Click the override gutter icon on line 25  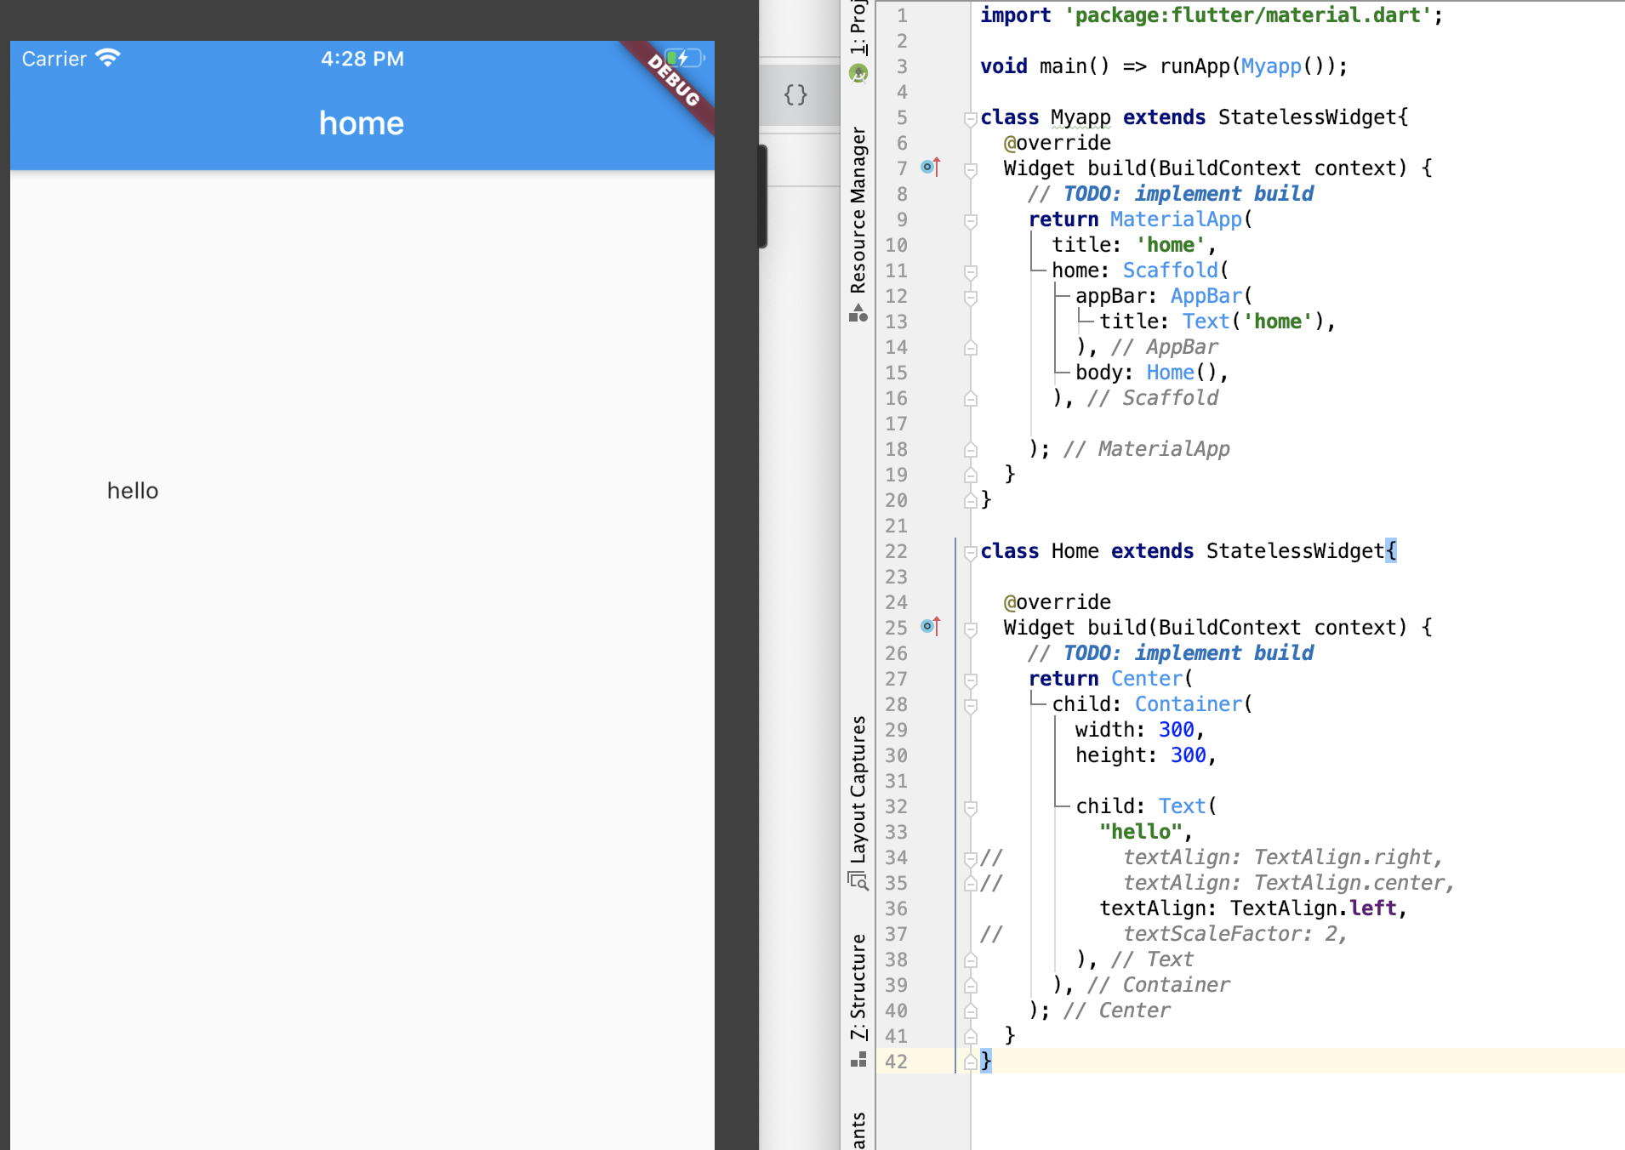931,627
